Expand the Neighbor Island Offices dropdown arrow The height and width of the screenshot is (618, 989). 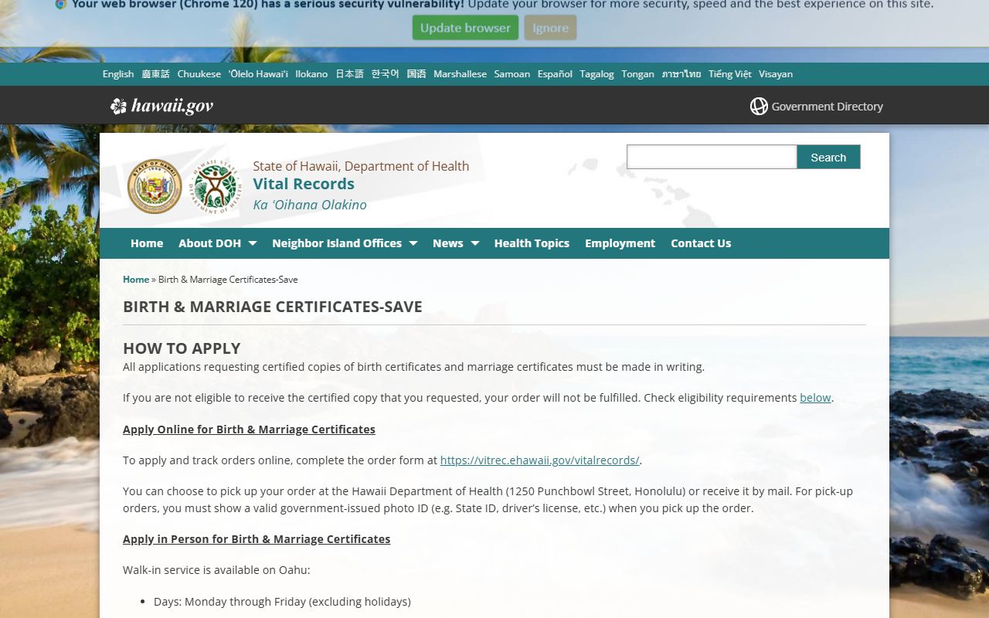tap(413, 243)
